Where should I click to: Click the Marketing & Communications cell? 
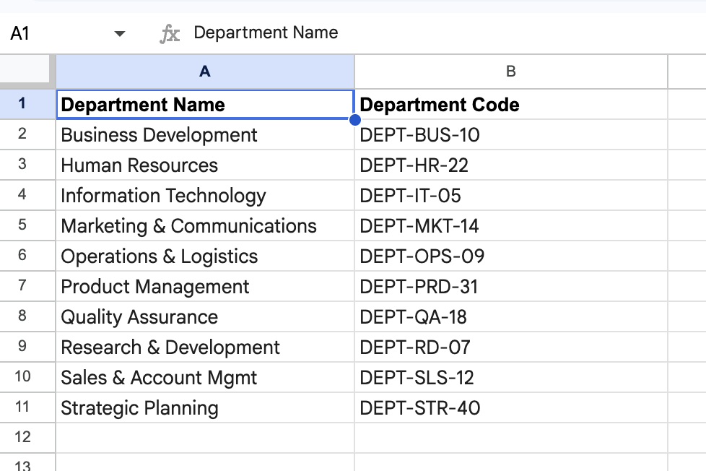pos(188,226)
